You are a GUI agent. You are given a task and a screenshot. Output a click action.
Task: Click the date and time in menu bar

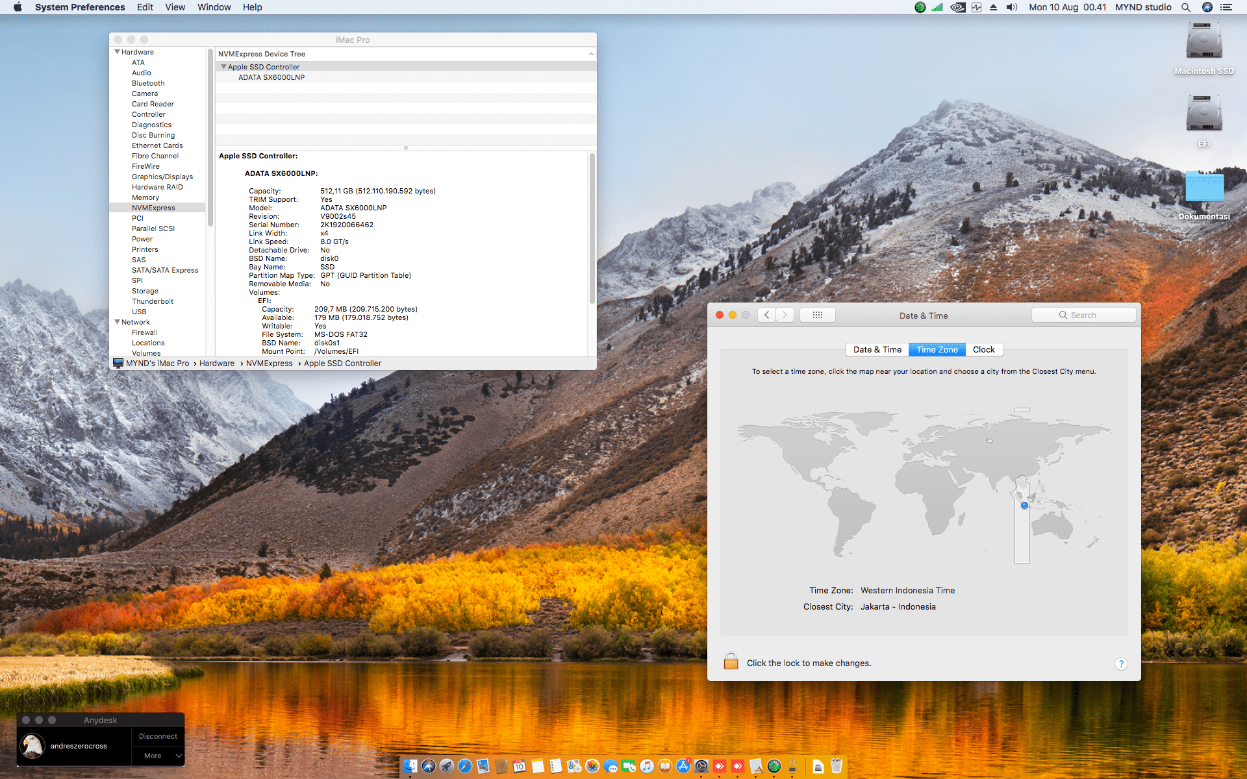(1067, 7)
